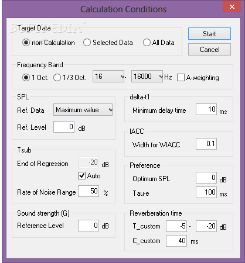
Task: Click the End of Regression field
Action: [x=89, y=162]
